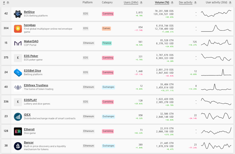
Task: Click the IDEX user activity sparkline
Action: [x=216, y=116]
